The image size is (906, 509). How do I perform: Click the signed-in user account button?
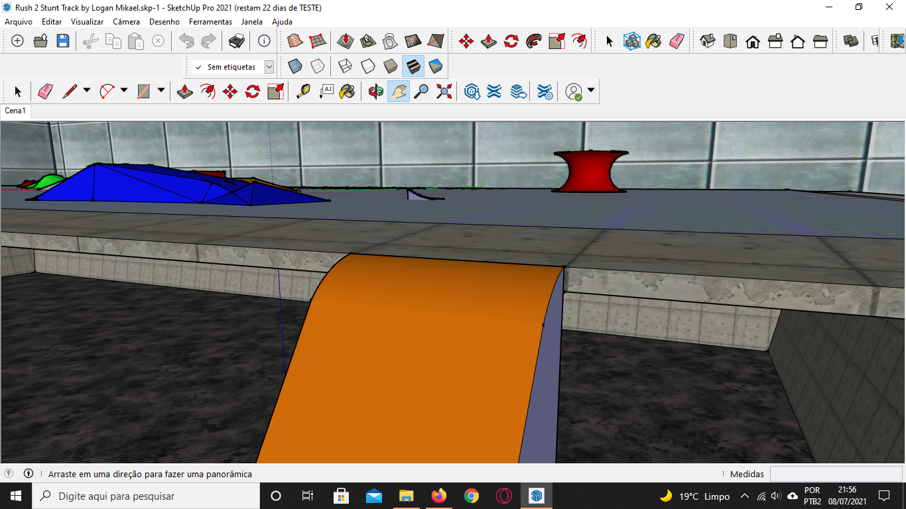574,91
